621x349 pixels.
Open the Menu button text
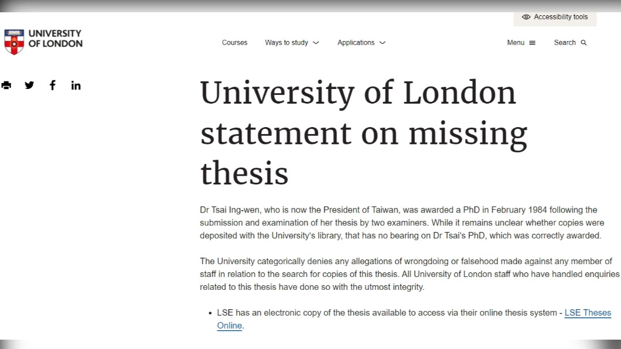pos(516,42)
